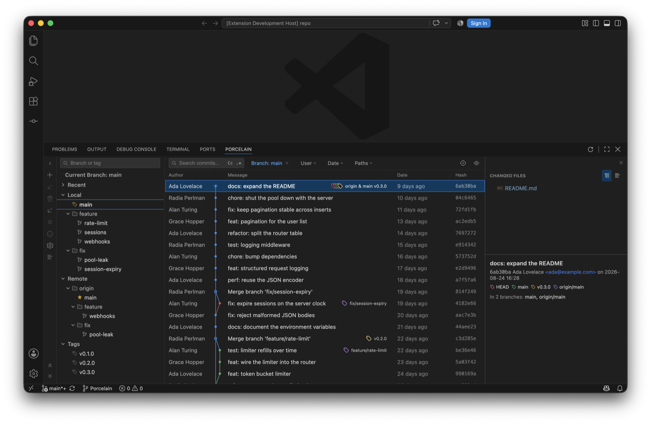This screenshot has width=651, height=424.
Task: Open Accounts menu in activity bar
Action: (33, 354)
